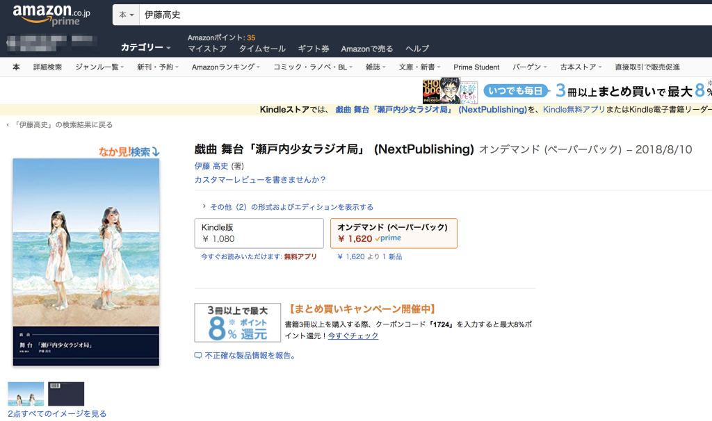Open ギフト券 page
Image resolution: width=712 pixels, height=421 pixels.
click(314, 49)
